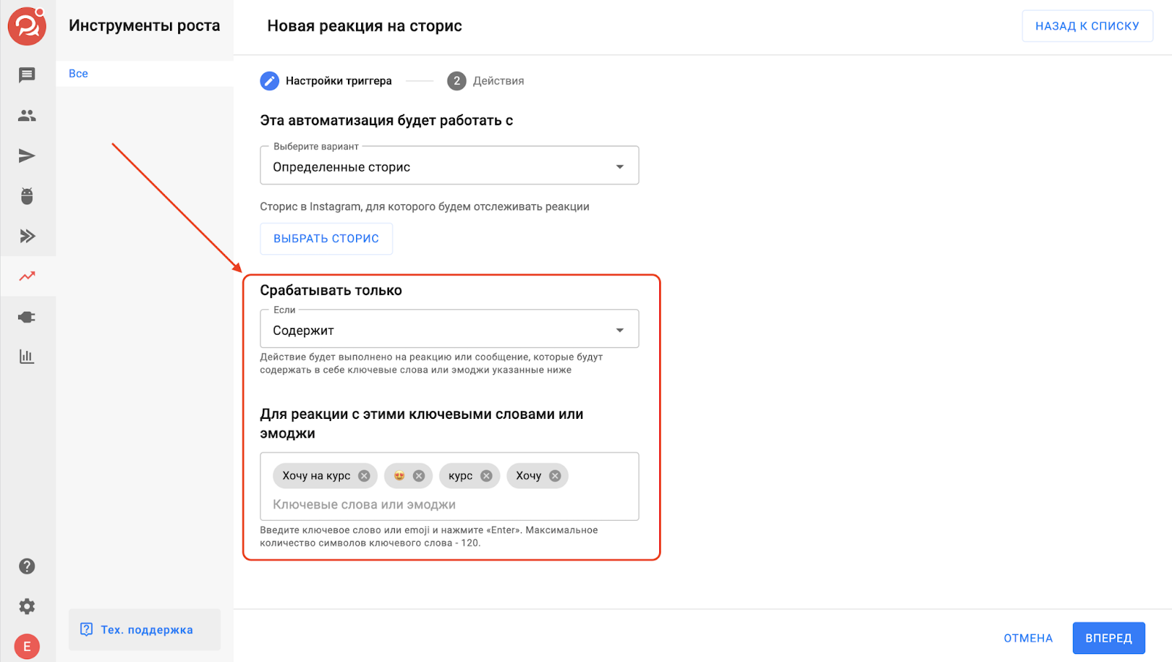The width and height of the screenshot is (1172, 662).
Task: Open the bot builder robot icon
Action: tap(27, 196)
